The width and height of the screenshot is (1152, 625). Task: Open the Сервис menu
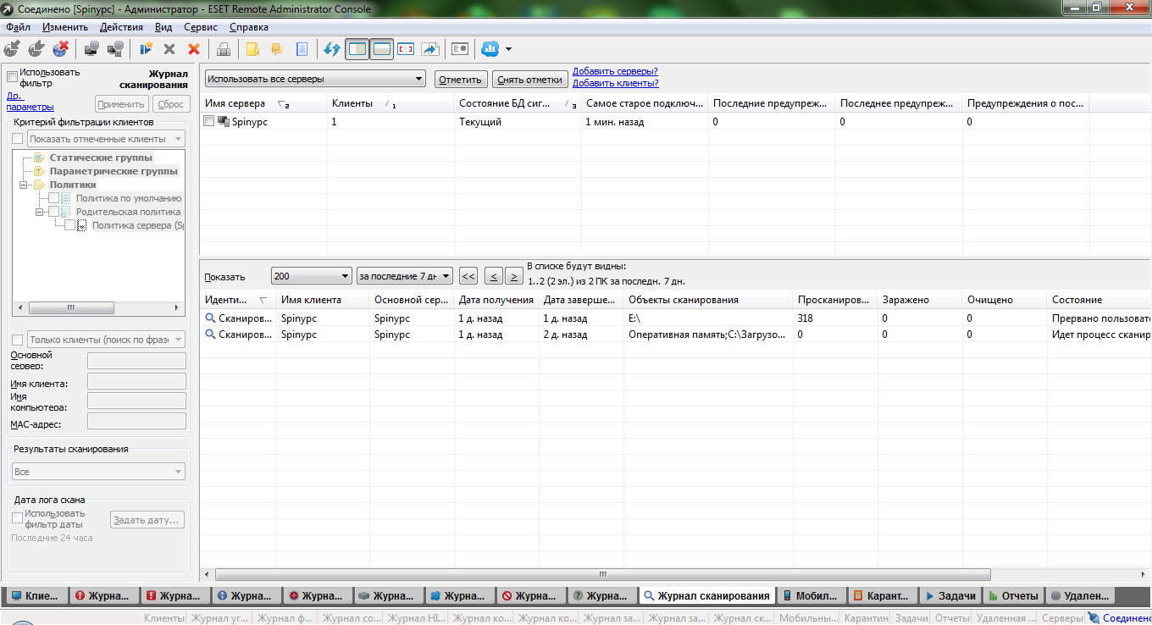click(201, 27)
